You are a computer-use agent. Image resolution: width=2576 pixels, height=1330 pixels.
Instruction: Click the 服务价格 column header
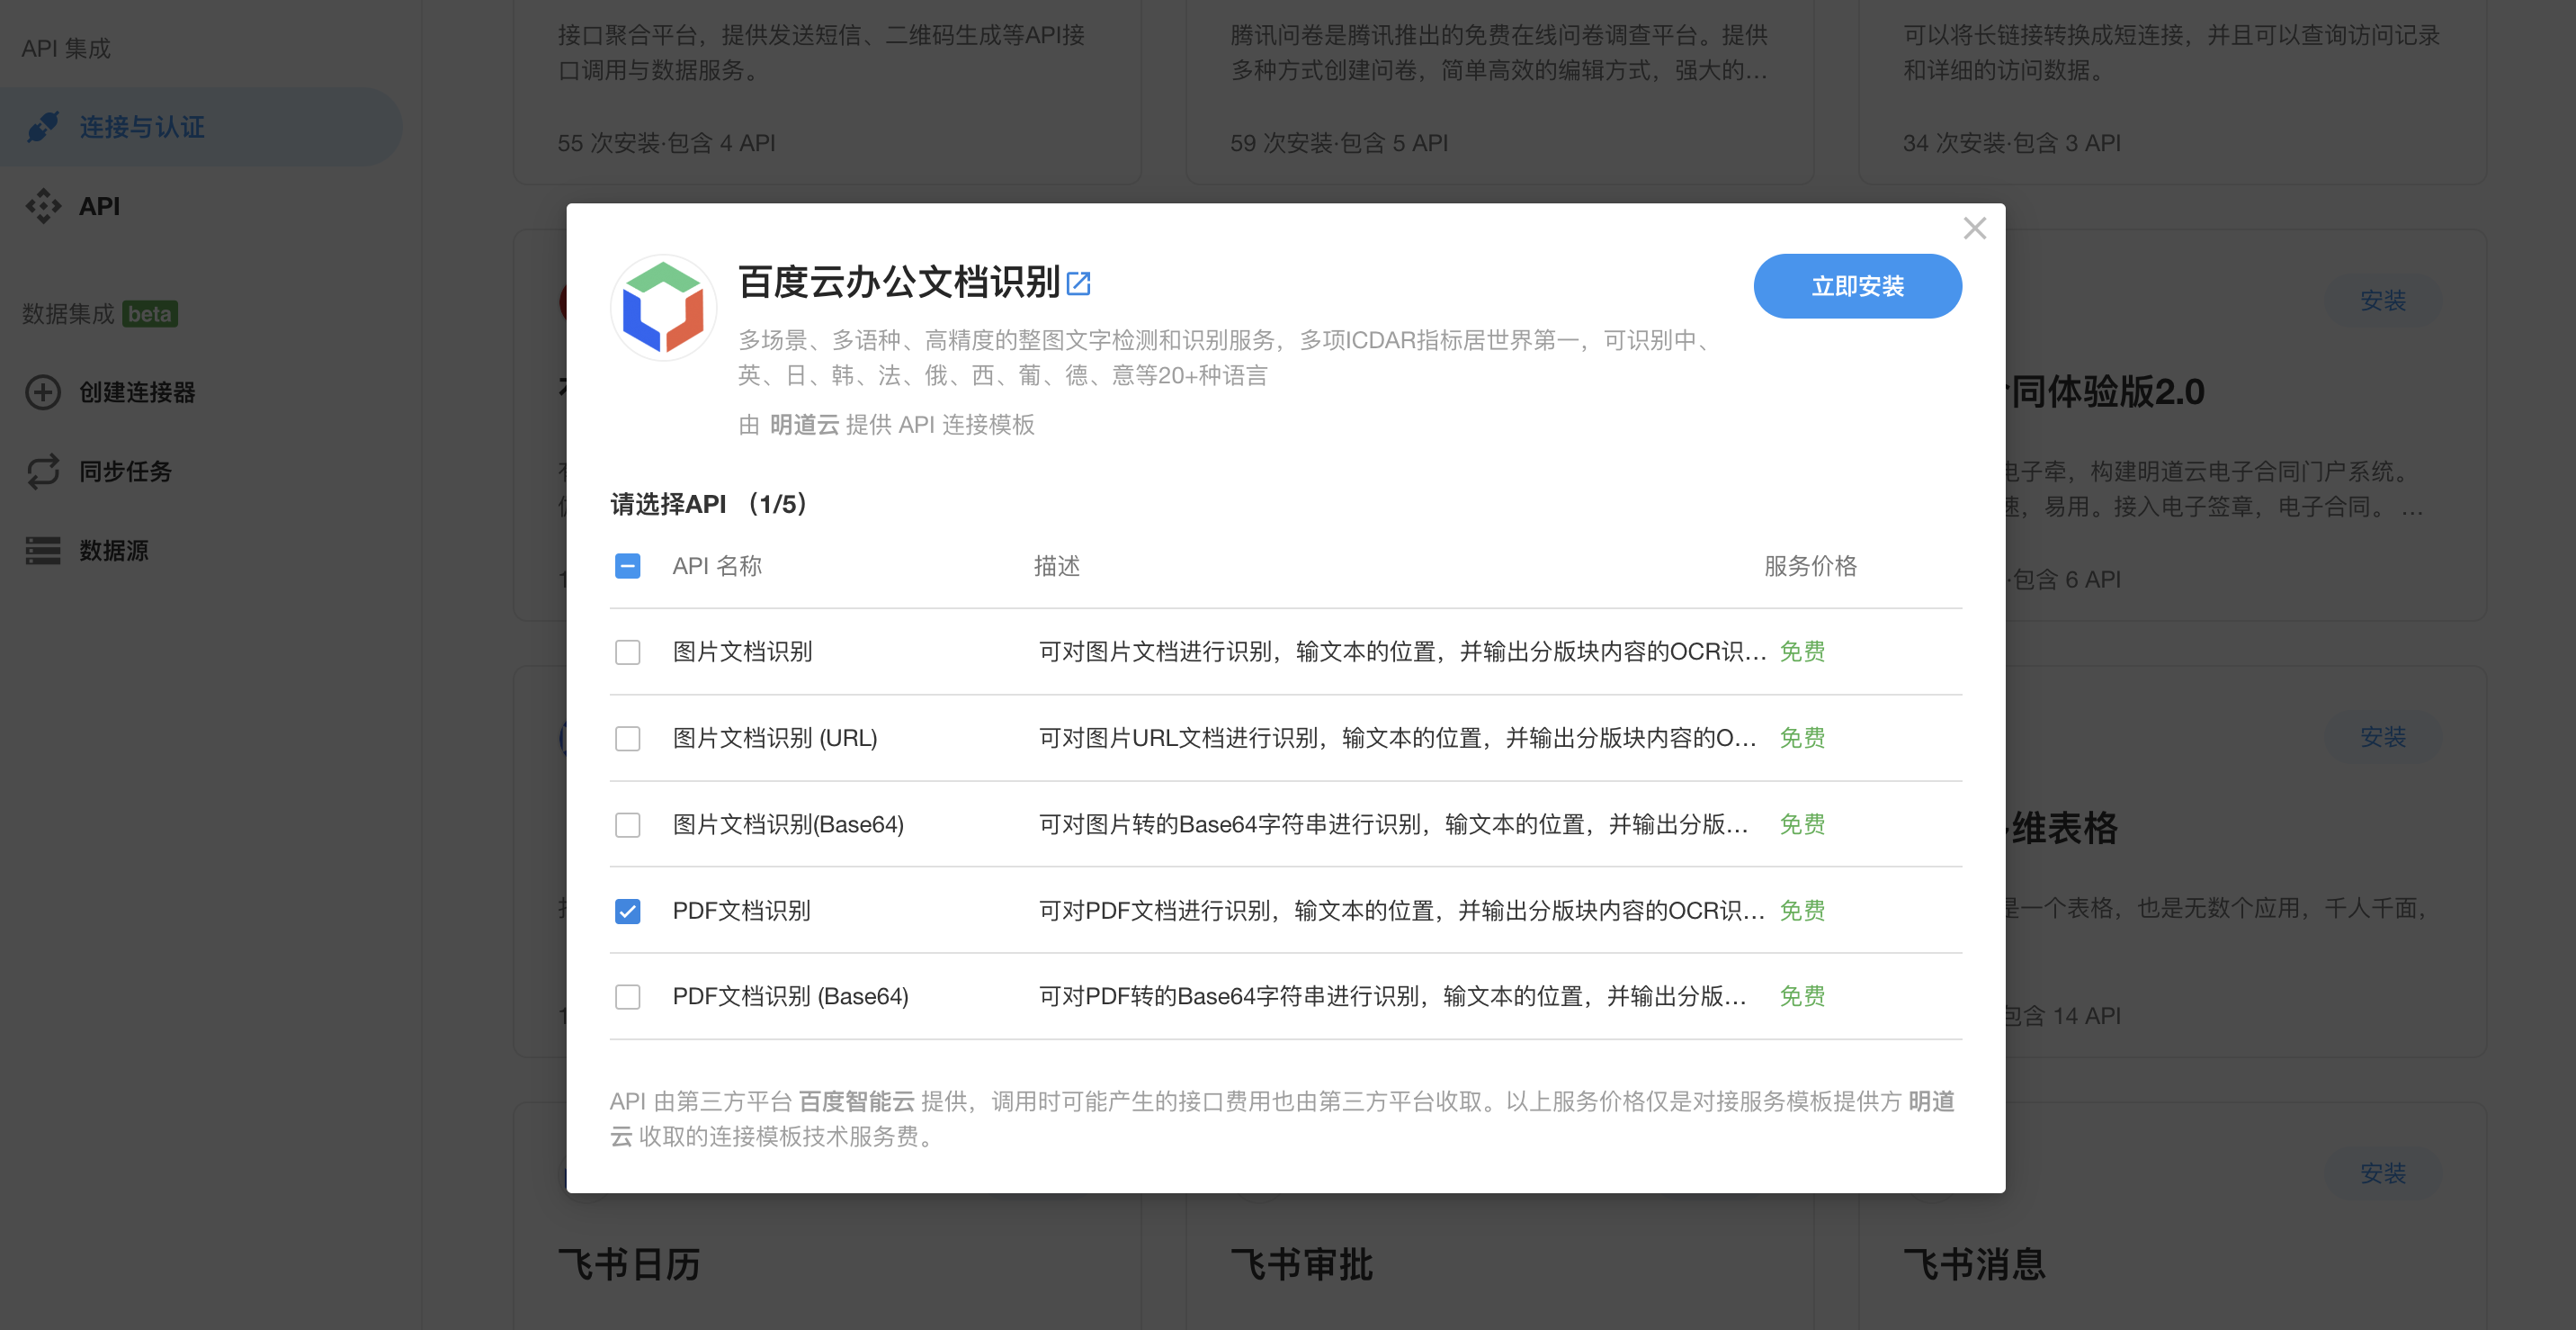1810,565
